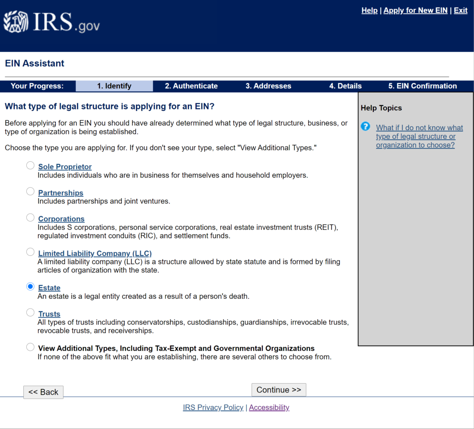Open the Accessibility page
This screenshot has width=474, height=429.
point(269,407)
